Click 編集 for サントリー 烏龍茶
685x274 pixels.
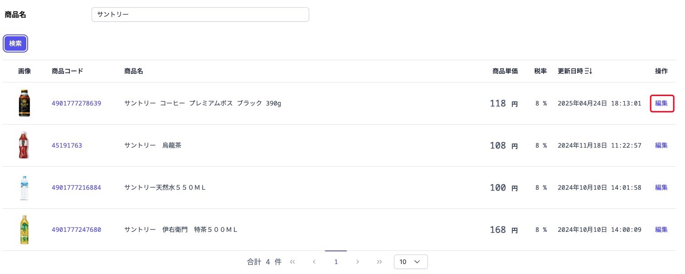point(661,145)
